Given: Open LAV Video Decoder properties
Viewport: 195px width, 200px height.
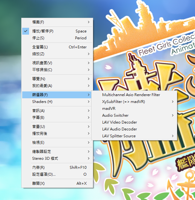Looking at the screenshot, I should [134, 122].
